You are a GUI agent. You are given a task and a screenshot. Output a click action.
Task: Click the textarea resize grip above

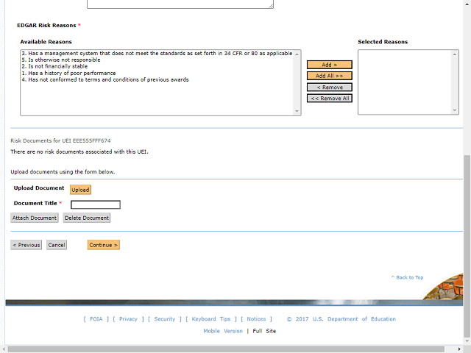pos(271,5)
